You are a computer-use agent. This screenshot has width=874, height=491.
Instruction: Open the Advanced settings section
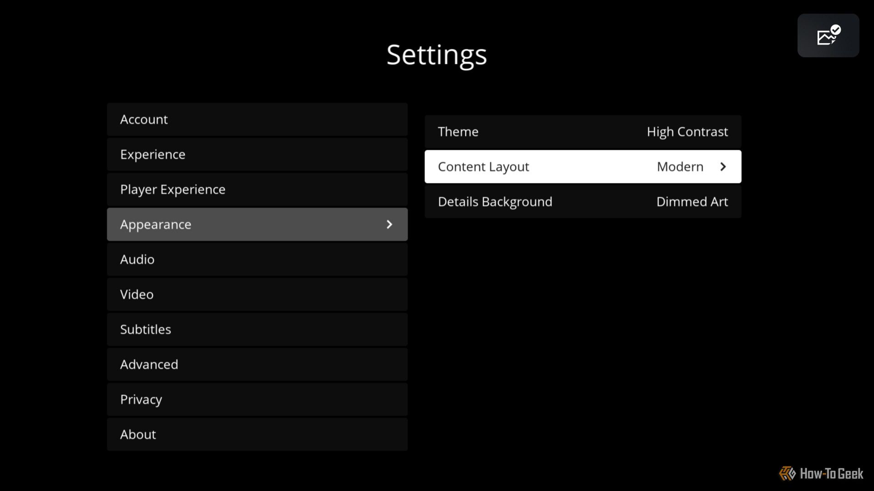(x=257, y=364)
